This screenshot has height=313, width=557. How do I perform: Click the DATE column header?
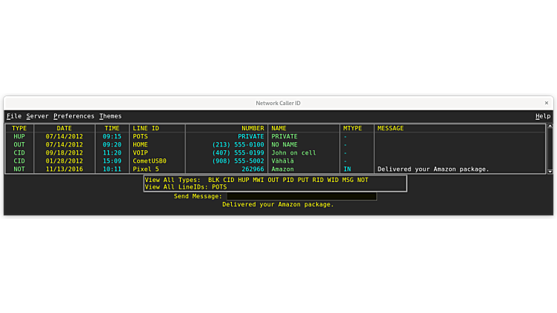[x=64, y=129]
